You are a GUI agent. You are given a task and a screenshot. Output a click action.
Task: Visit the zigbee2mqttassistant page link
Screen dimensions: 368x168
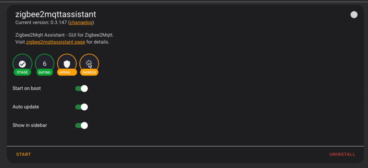tap(56, 42)
